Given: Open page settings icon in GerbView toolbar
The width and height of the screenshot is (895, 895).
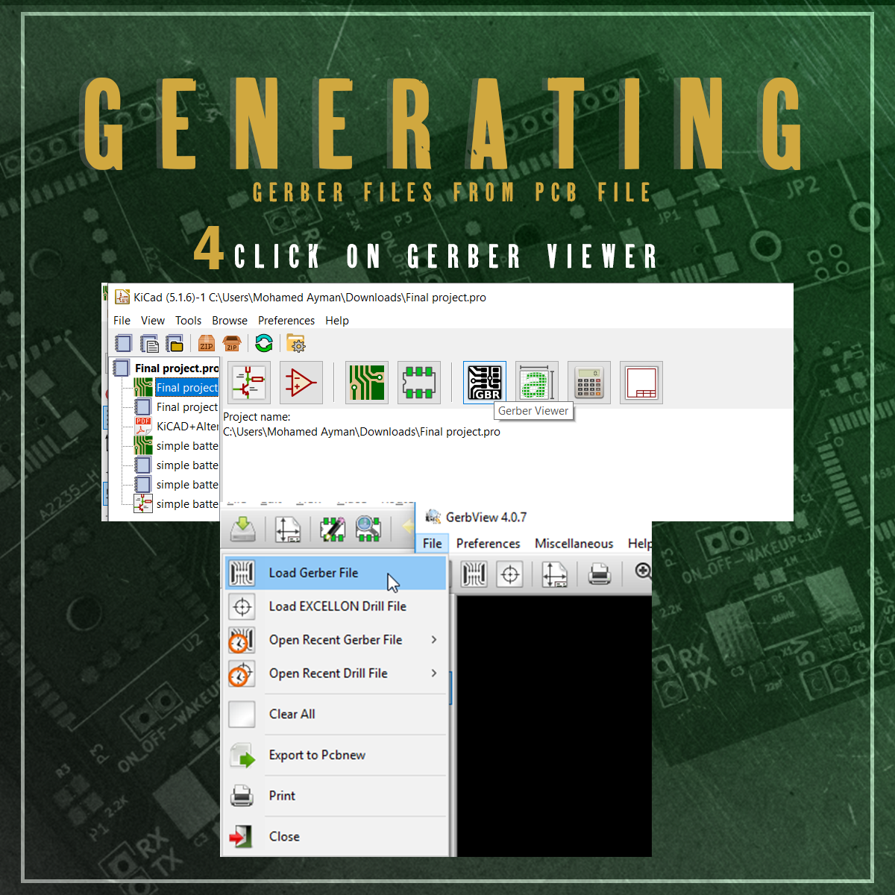Looking at the screenshot, I should tap(554, 574).
